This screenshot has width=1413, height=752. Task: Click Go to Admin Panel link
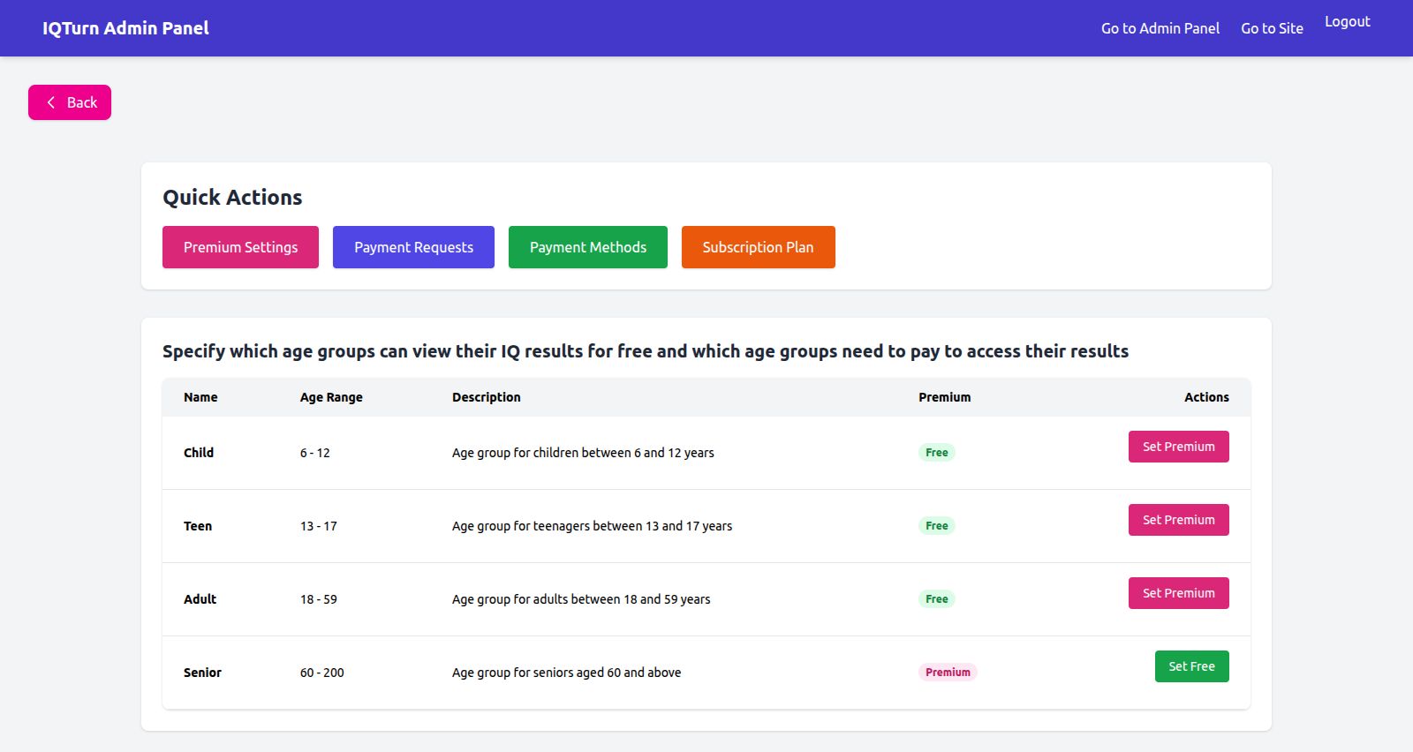[x=1160, y=28]
